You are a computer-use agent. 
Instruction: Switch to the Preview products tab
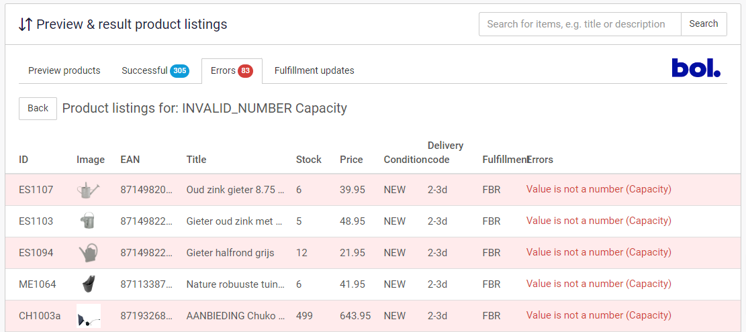(64, 70)
